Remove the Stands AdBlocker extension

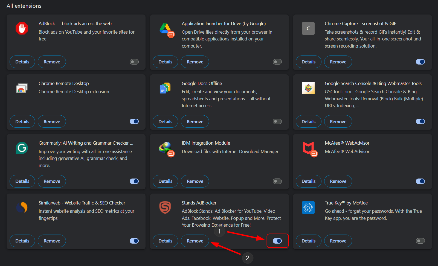pos(195,241)
